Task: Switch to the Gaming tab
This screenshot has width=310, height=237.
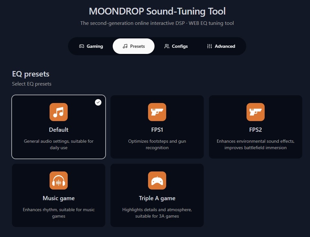Action: 91,46
